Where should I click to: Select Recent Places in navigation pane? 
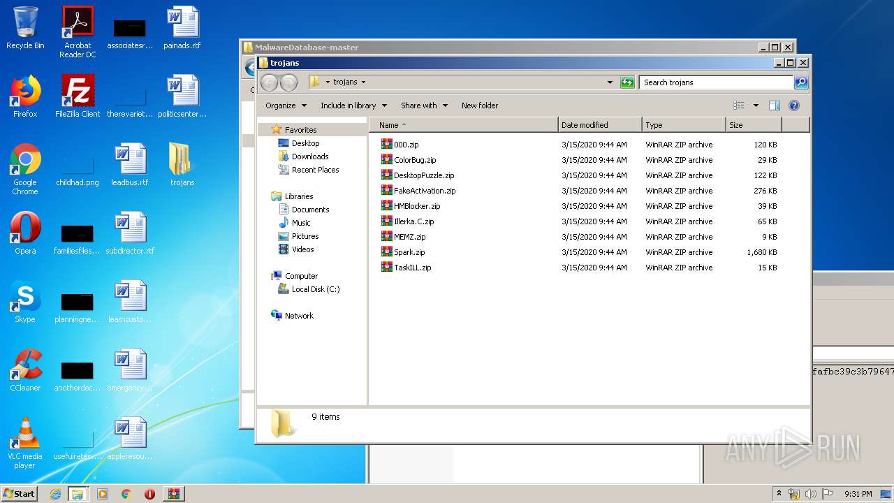click(x=315, y=170)
